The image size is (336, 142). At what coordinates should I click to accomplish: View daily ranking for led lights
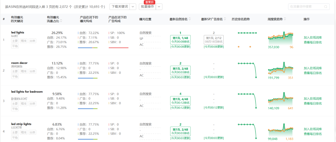coord(313,42)
